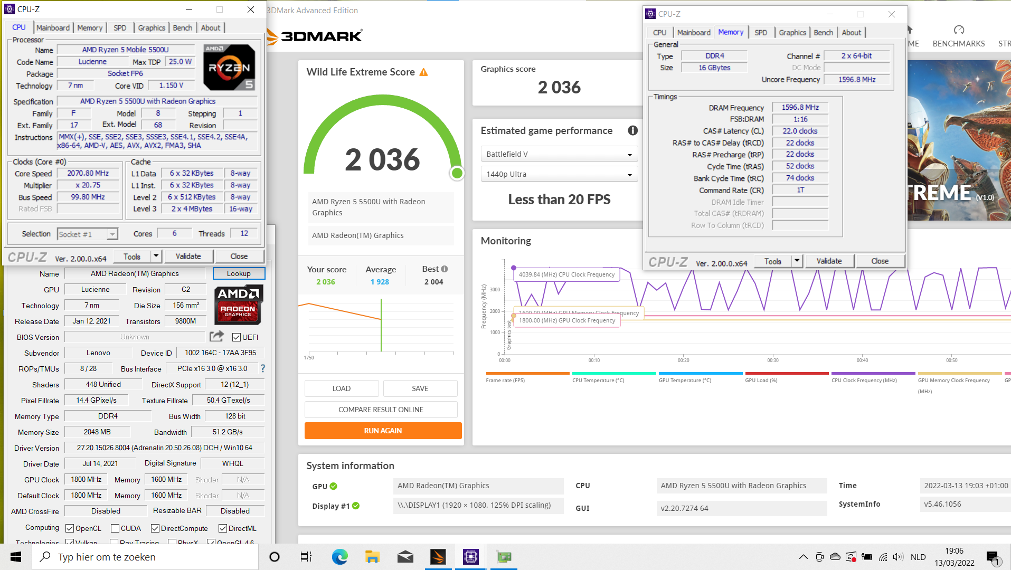Image resolution: width=1011 pixels, height=570 pixels.
Task: Open the notification center icon
Action: [x=993, y=557]
